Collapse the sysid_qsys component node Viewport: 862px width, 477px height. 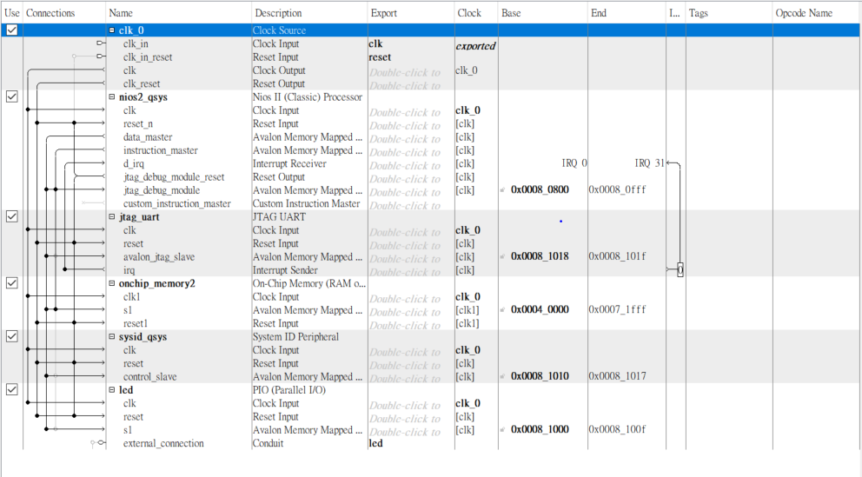(111, 336)
